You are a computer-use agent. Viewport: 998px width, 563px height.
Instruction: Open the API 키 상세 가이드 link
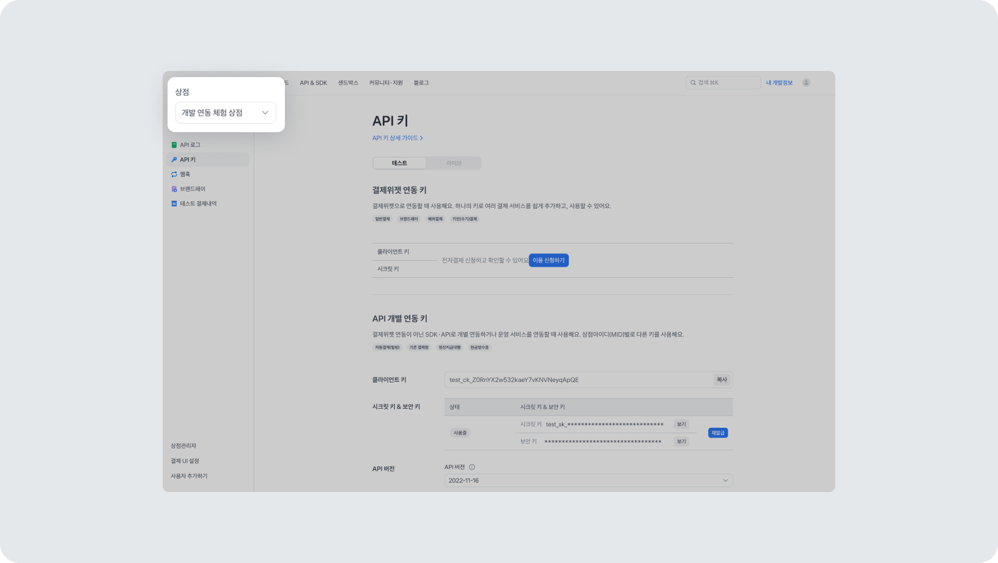pyautogui.click(x=397, y=138)
